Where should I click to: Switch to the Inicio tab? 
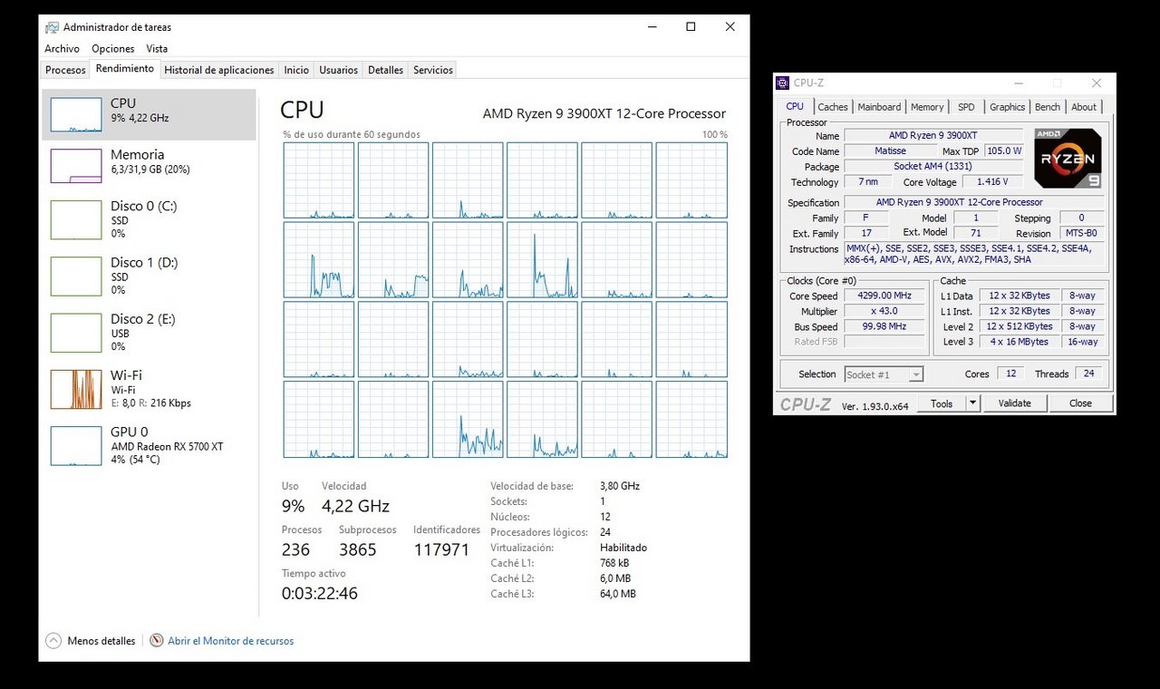(x=296, y=70)
